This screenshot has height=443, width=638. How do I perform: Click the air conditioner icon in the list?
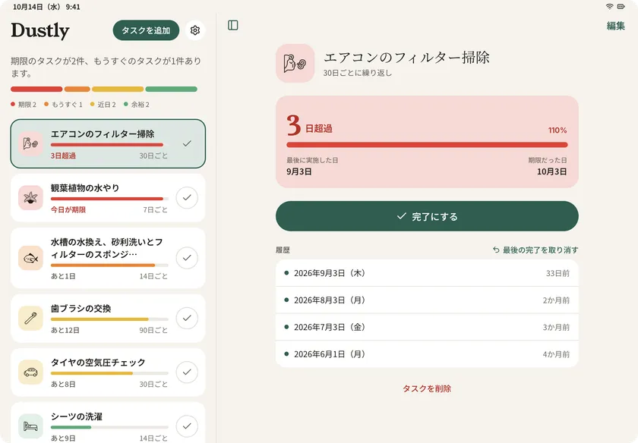pos(30,143)
